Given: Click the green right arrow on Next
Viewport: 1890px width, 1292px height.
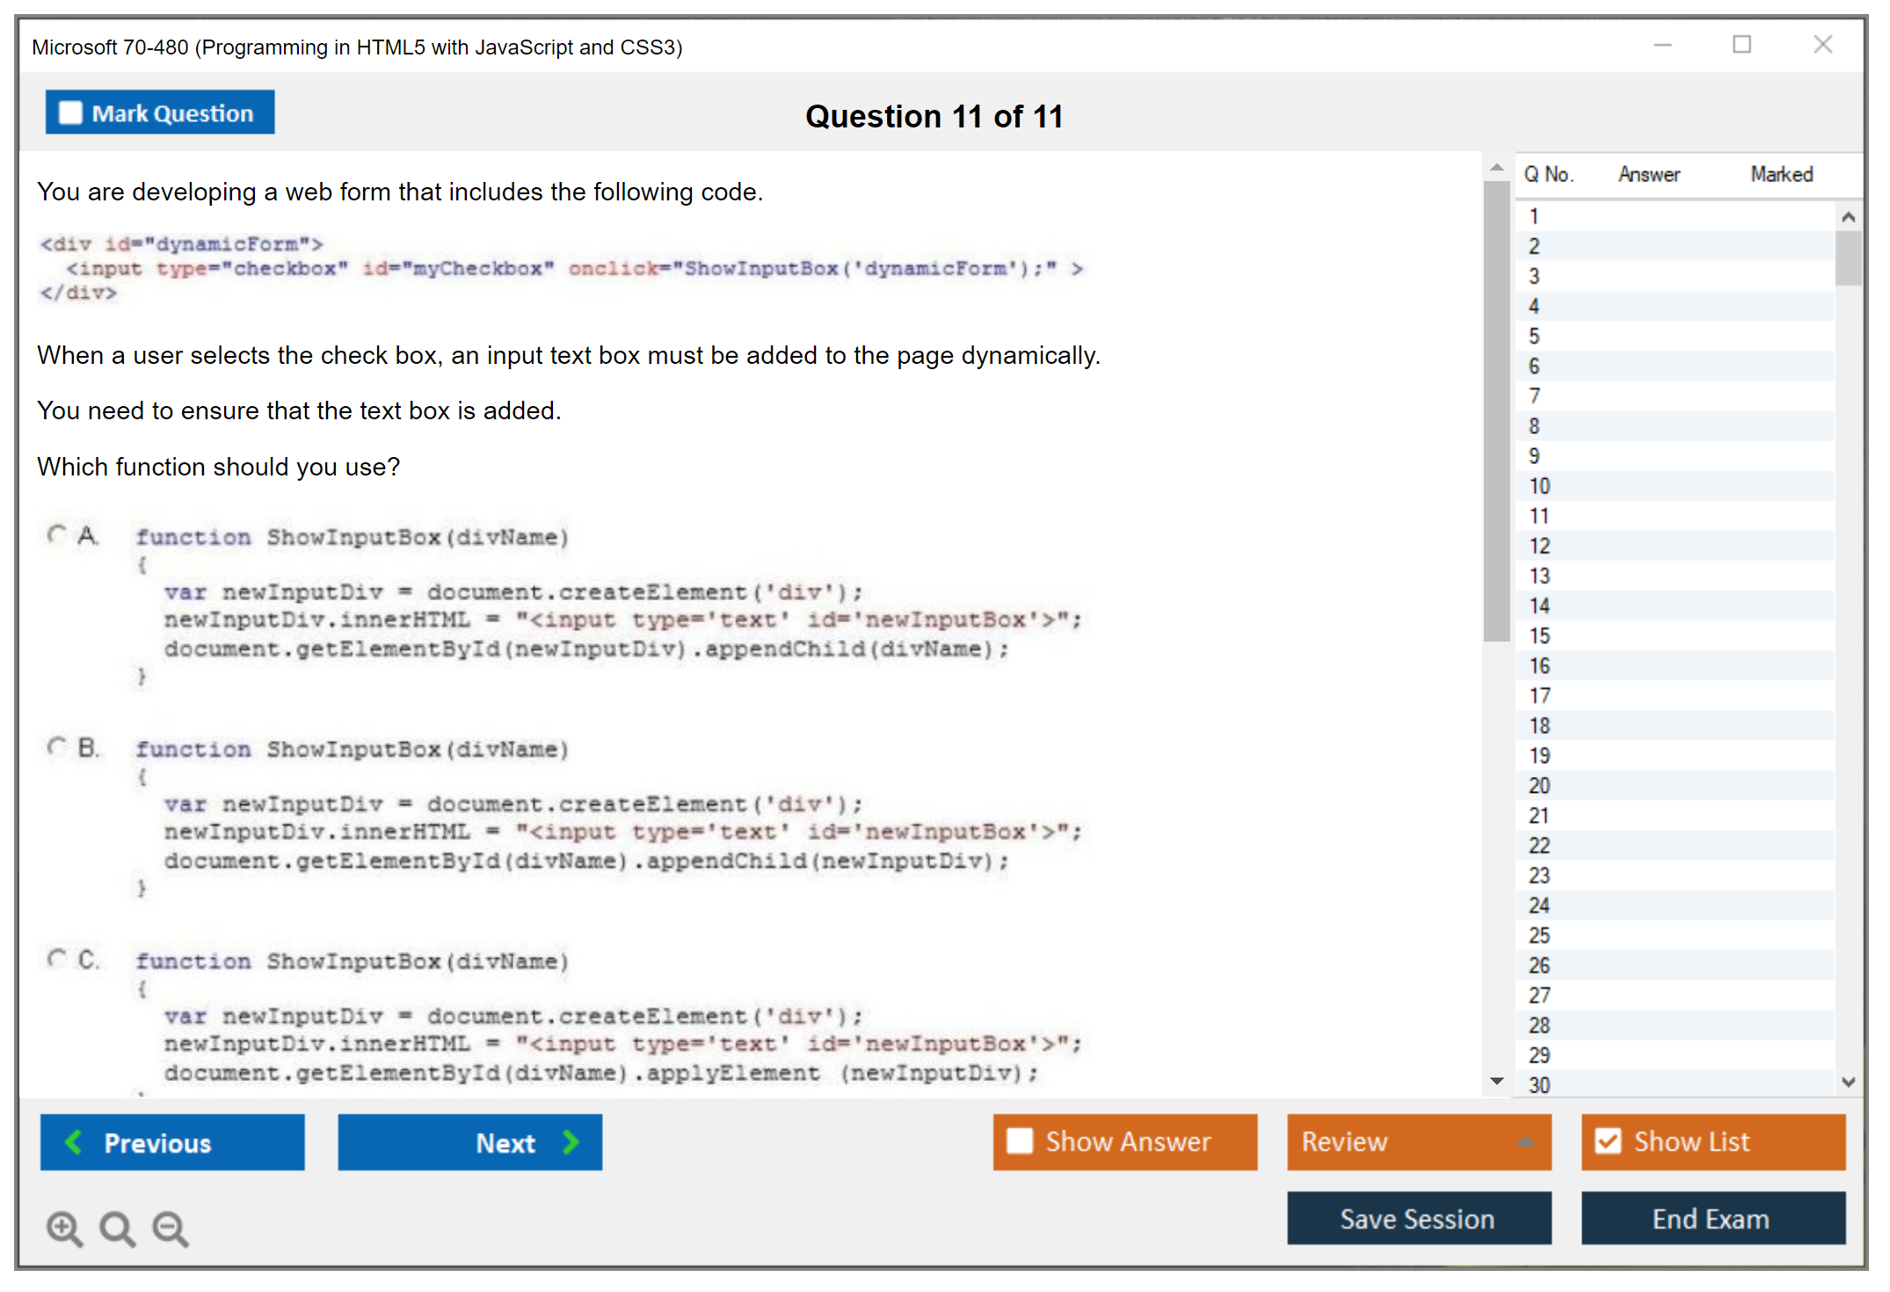Looking at the screenshot, I should (571, 1142).
